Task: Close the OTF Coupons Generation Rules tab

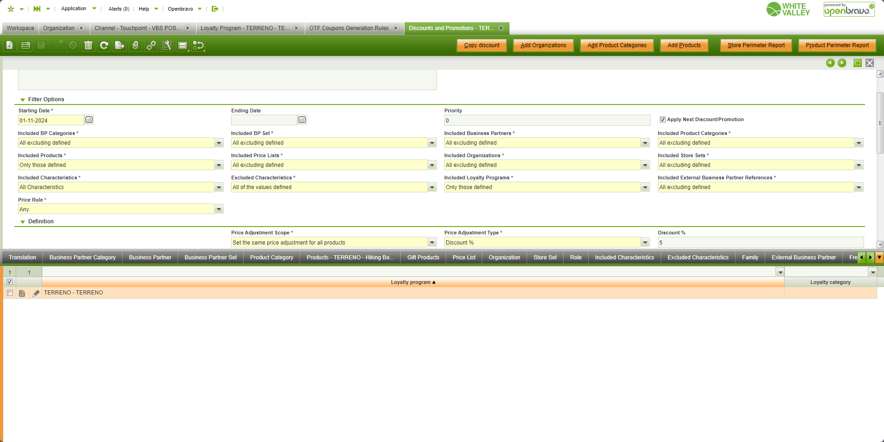Action: pos(396,28)
